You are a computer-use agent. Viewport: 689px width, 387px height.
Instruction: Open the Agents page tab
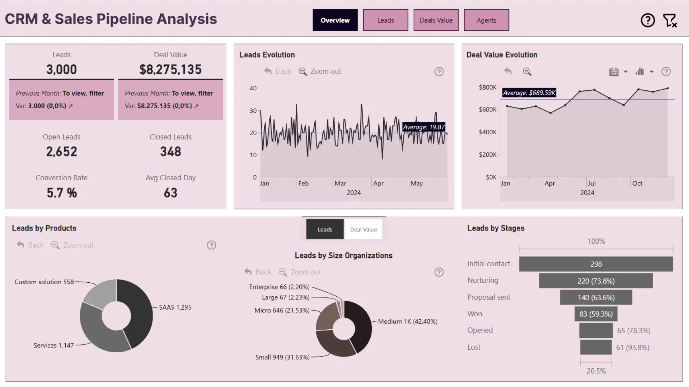(x=487, y=20)
